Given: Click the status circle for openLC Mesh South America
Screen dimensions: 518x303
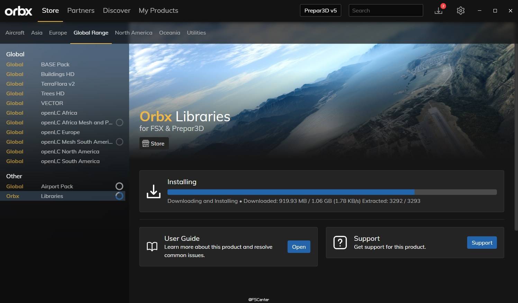Looking at the screenshot, I should [119, 142].
